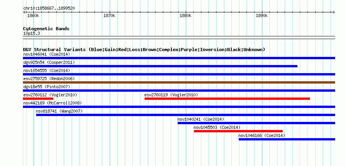Select the blue nsv442169 gain bar
The height and width of the screenshot is (166, 346).
point(179,107)
